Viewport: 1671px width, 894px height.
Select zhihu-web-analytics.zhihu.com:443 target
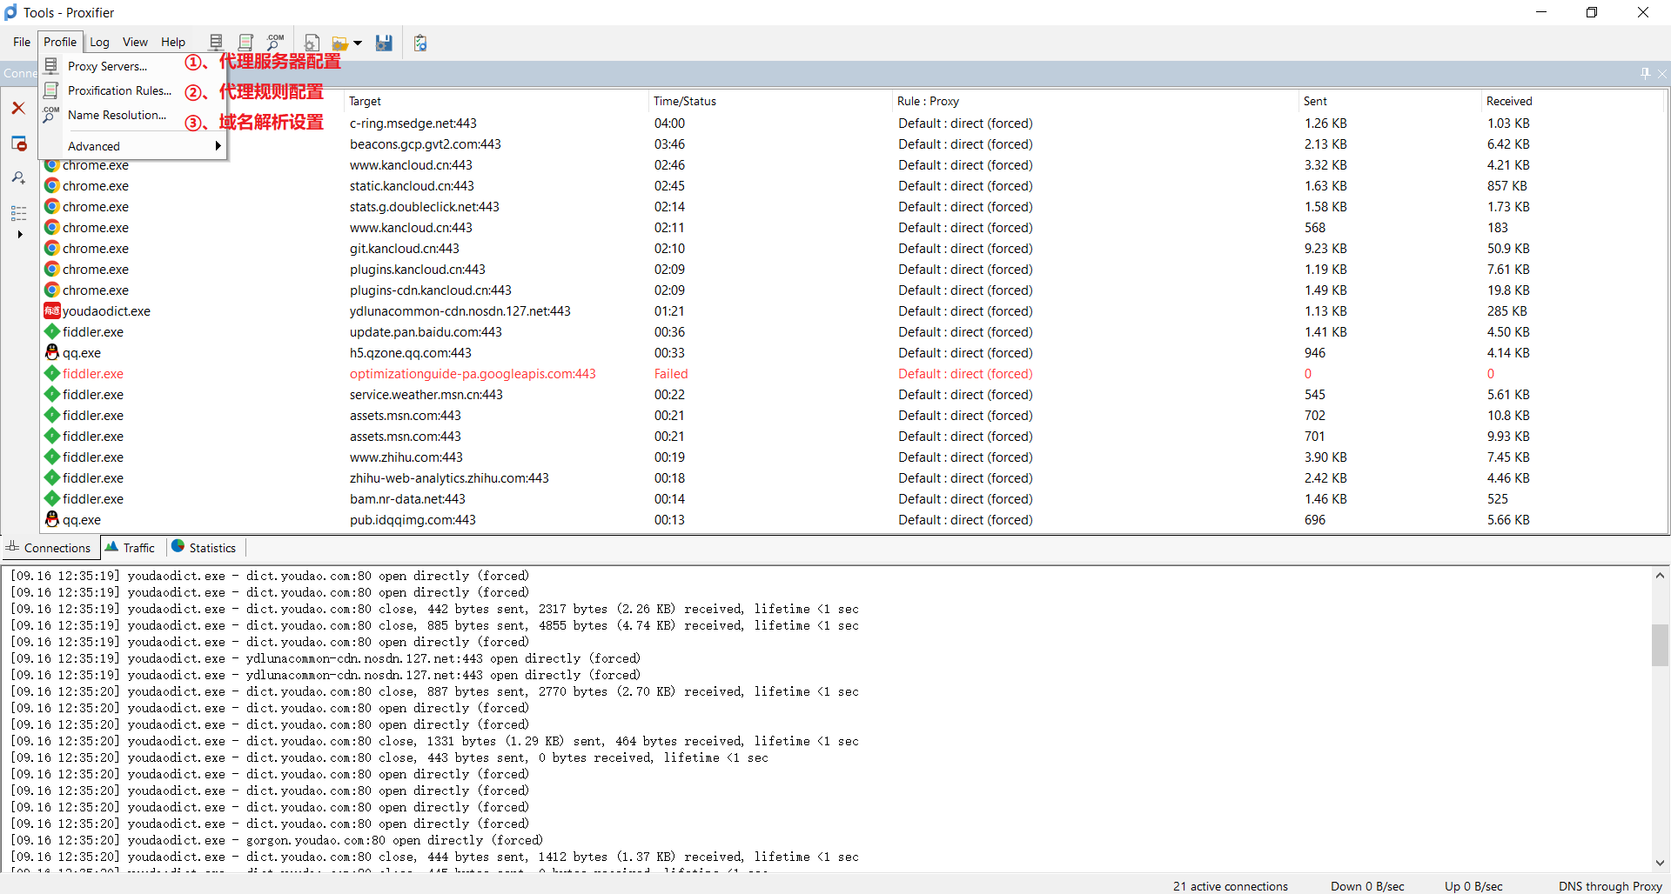[449, 478]
